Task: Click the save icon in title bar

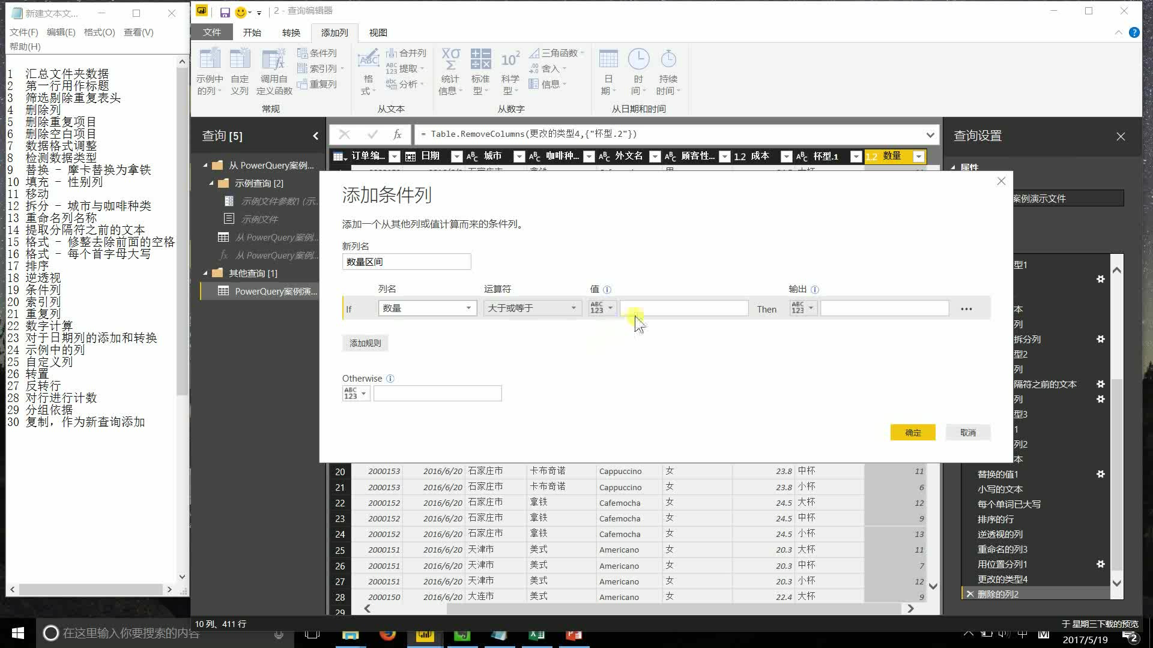Action: click(225, 11)
